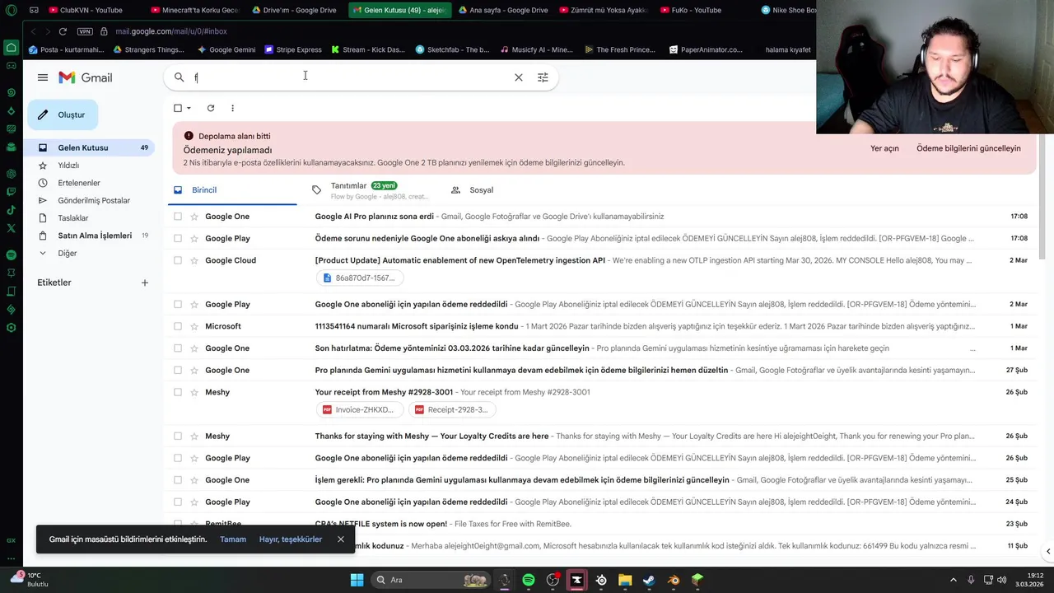Click the Oluştur compose button
This screenshot has width=1054, height=593.
coord(63,114)
